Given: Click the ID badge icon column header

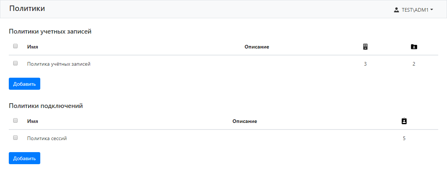Looking at the screenshot, I should click(x=404, y=121).
